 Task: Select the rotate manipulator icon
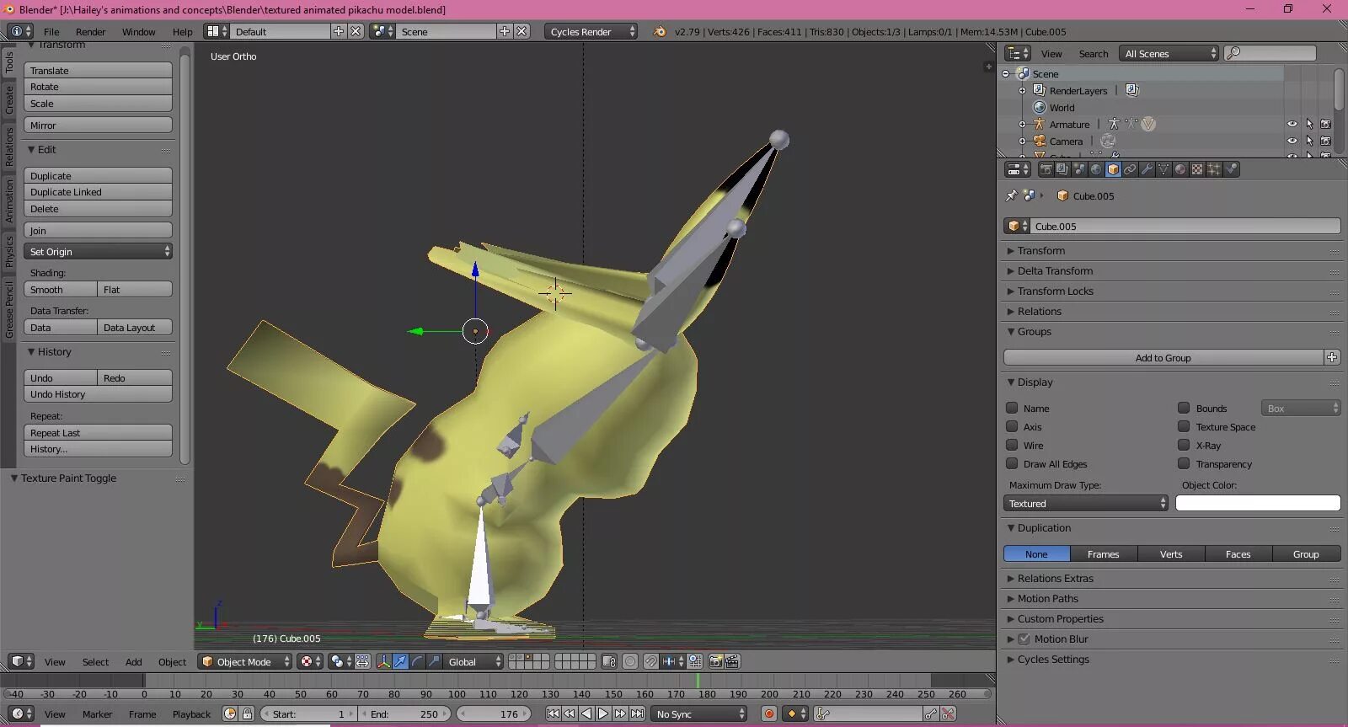point(417,661)
